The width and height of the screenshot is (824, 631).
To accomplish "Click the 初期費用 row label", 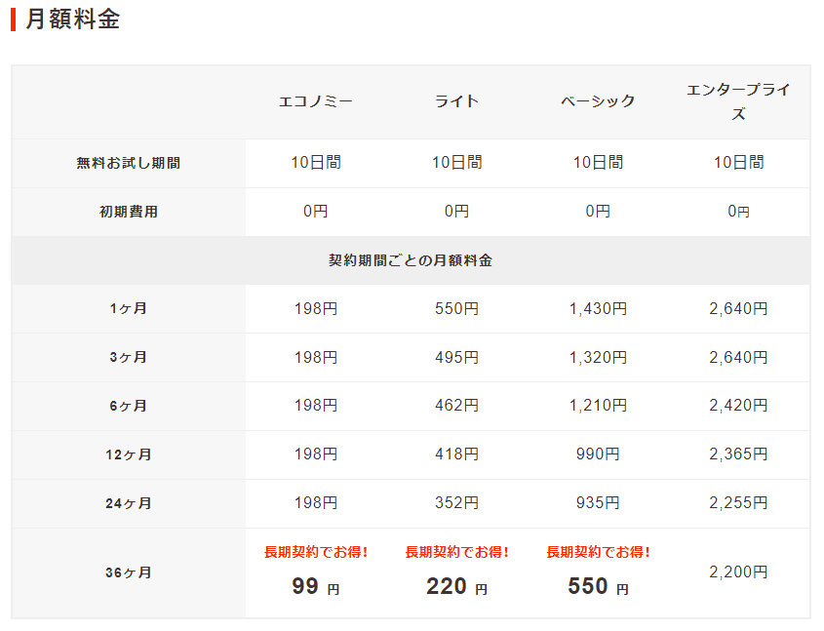I will [129, 212].
